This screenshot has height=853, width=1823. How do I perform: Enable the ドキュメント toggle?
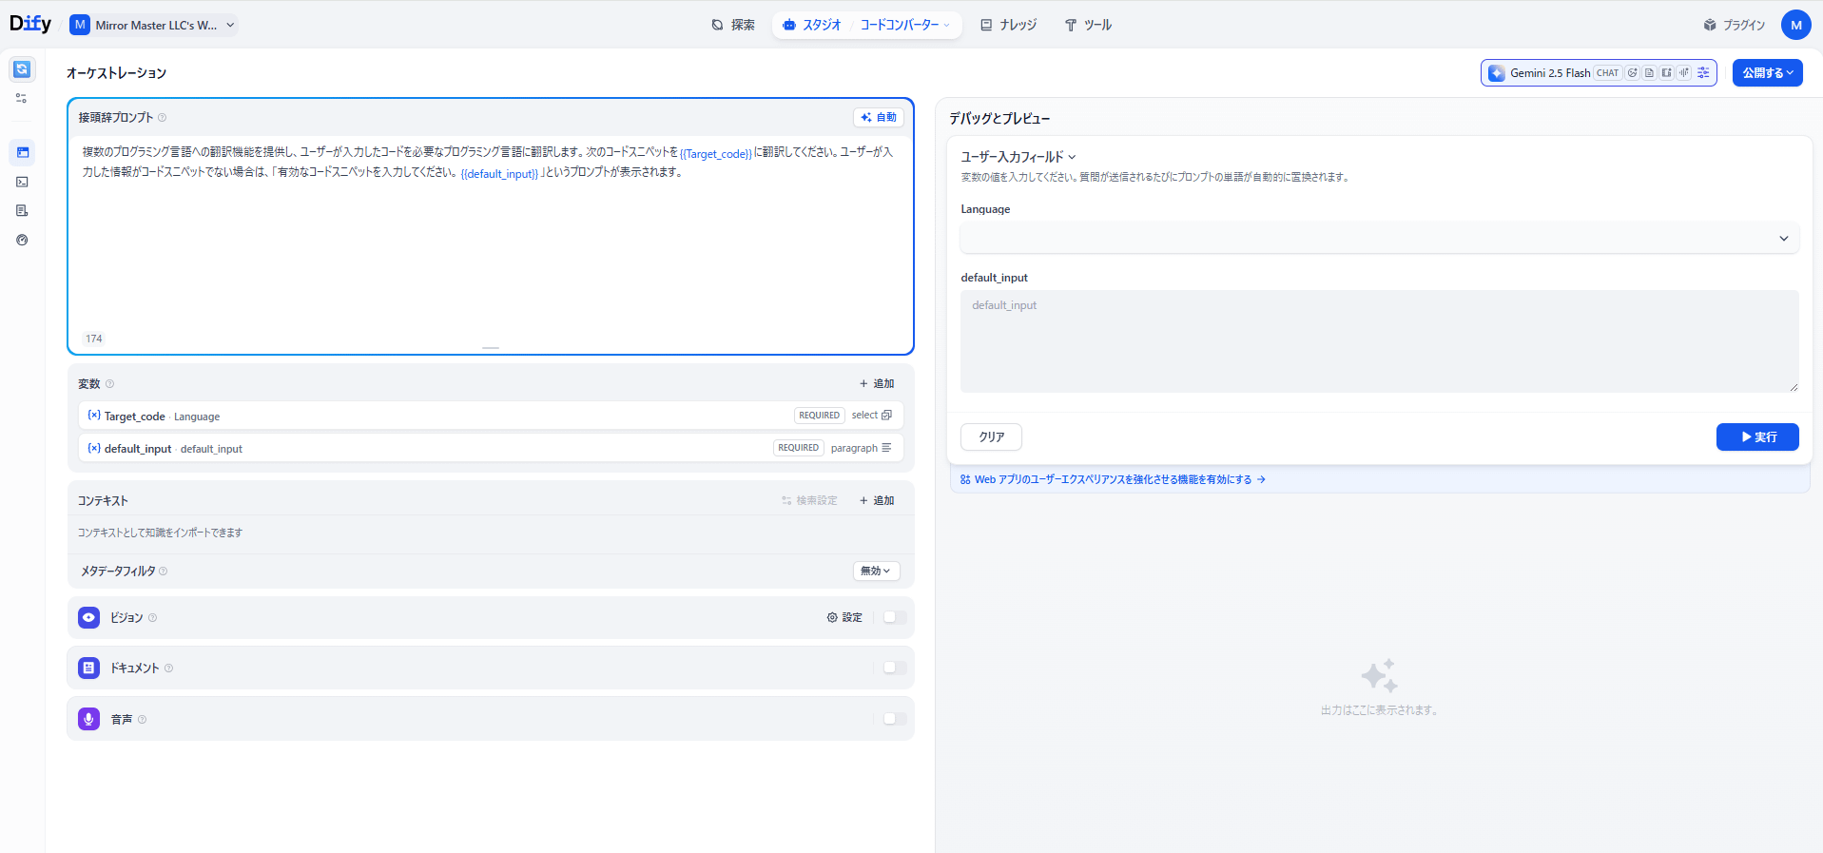pyautogui.click(x=894, y=668)
